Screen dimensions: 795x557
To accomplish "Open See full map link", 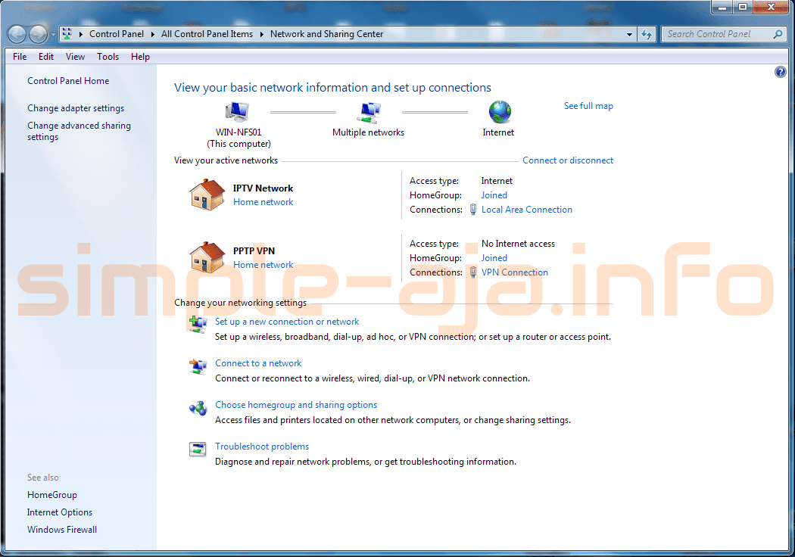I will (588, 106).
